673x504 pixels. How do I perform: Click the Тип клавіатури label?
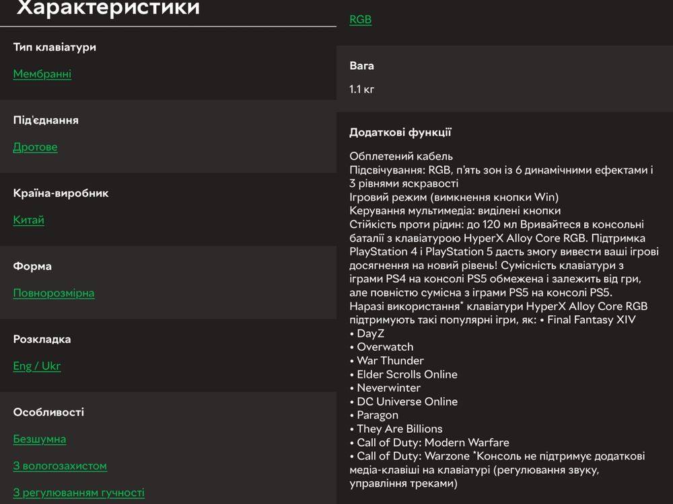[x=55, y=47]
